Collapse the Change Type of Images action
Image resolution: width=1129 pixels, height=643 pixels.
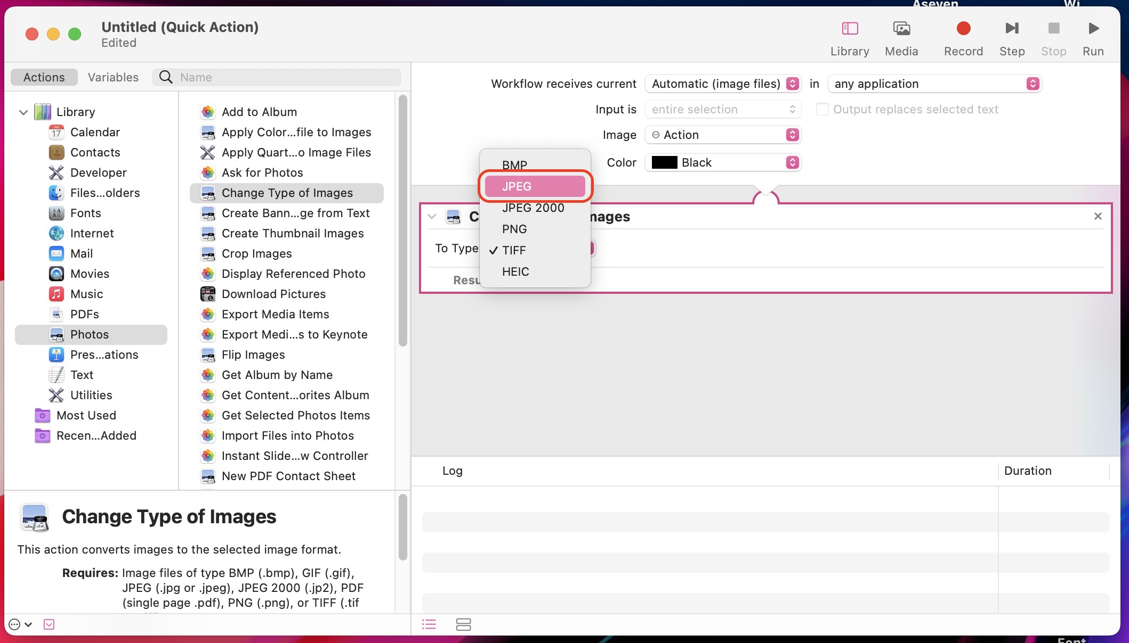pos(432,217)
